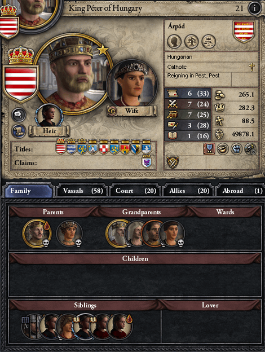Open the diplomacy speech bubble icon
This screenshot has height=352, width=265.
(19, 115)
